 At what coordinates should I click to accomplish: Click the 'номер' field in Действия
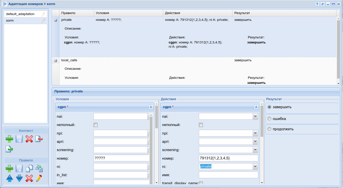point(228,158)
